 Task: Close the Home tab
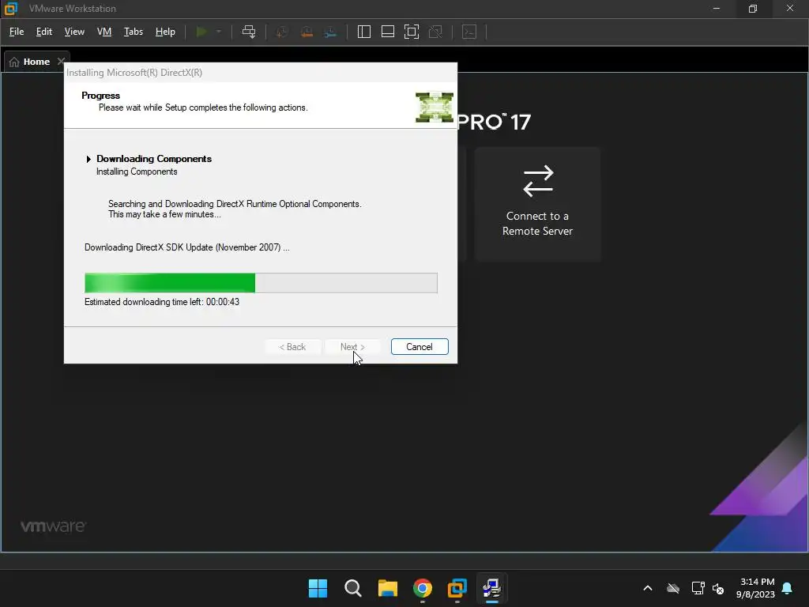(x=61, y=61)
